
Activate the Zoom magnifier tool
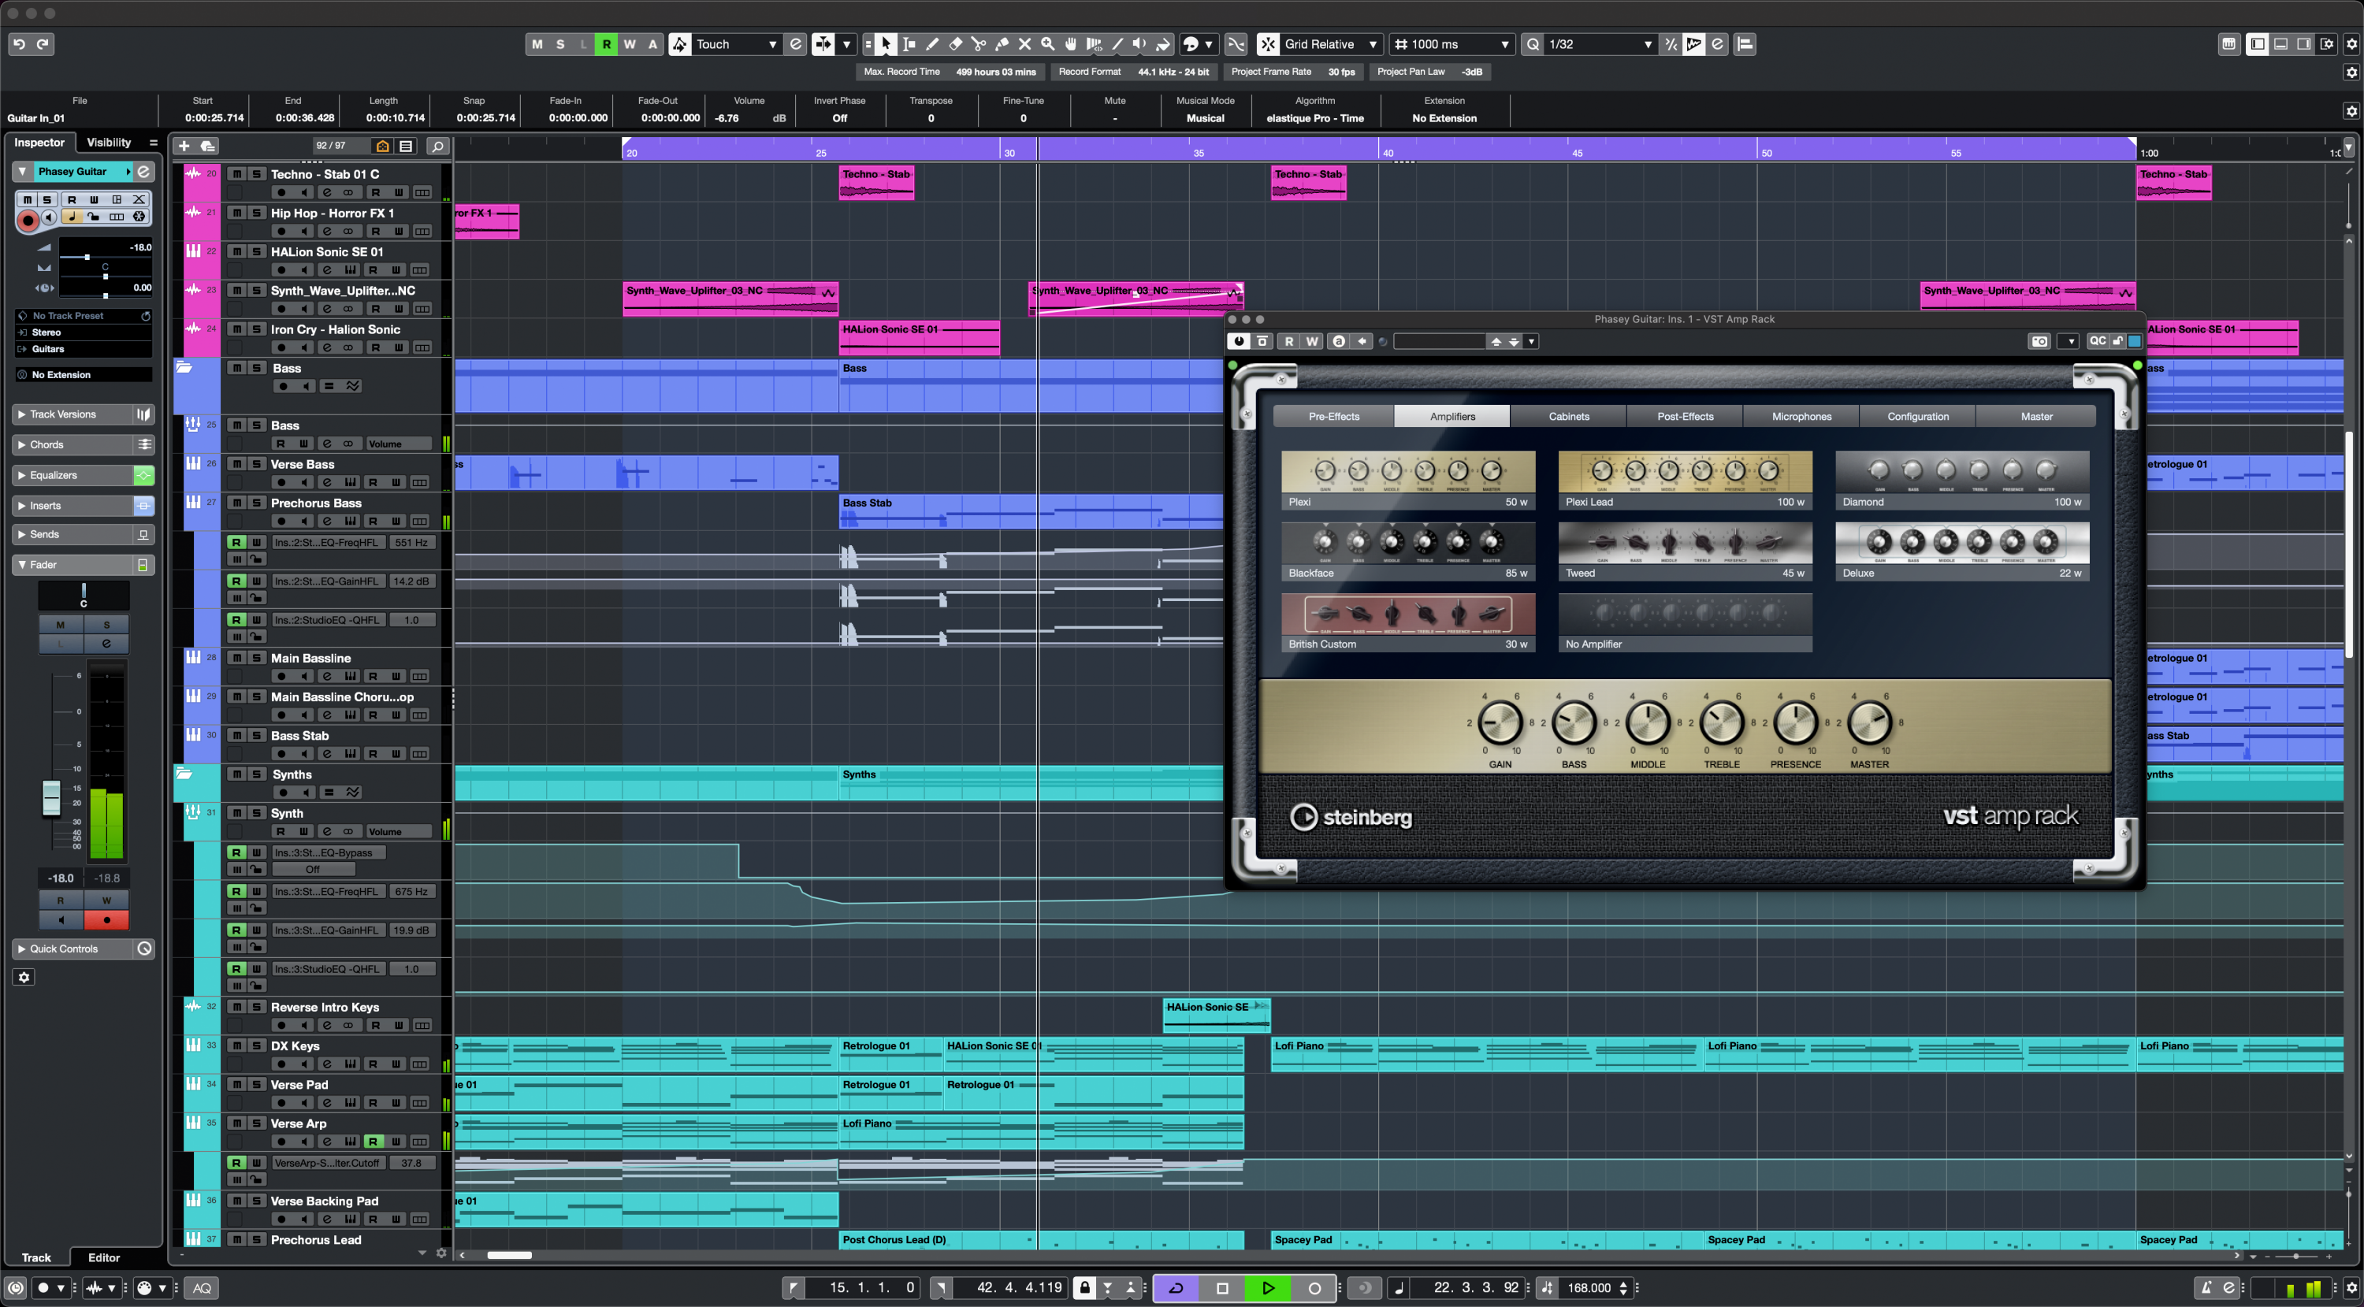coord(1047,44)
